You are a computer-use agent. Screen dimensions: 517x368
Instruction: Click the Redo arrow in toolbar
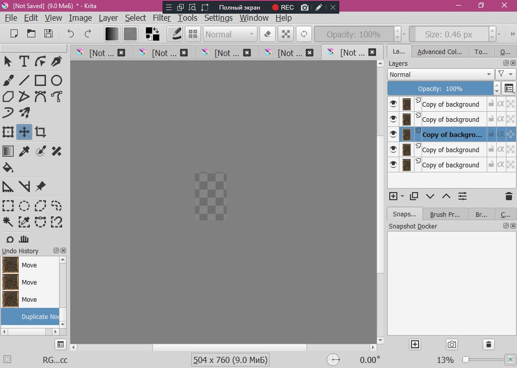tap(88, 34)
